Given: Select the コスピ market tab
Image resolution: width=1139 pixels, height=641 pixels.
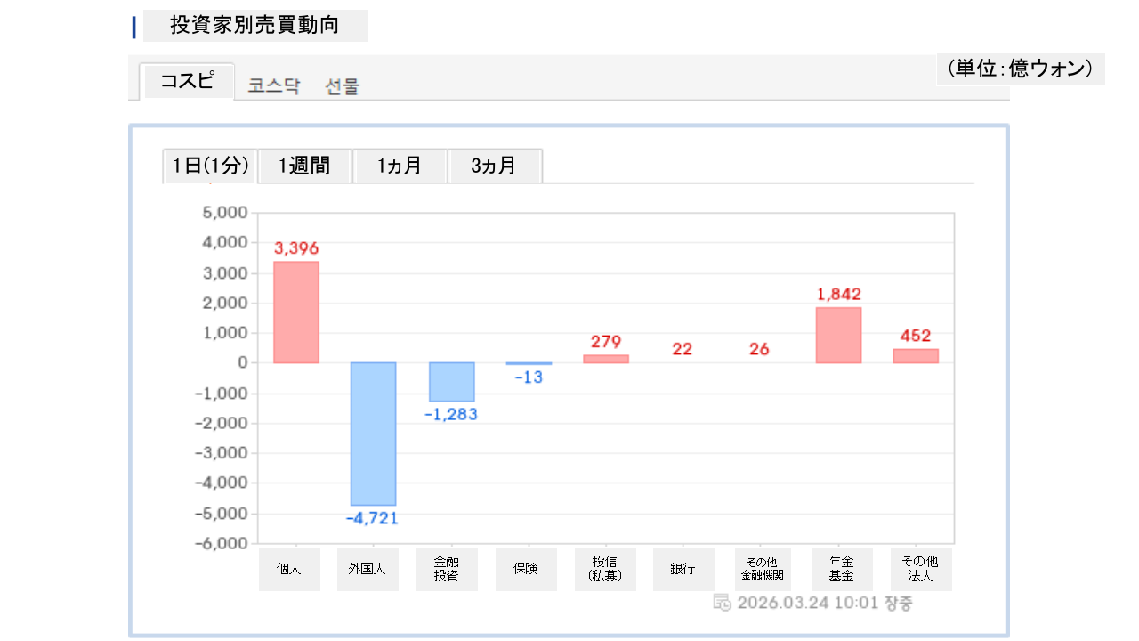Looking at the screenshot, I should tap(188, 82).
